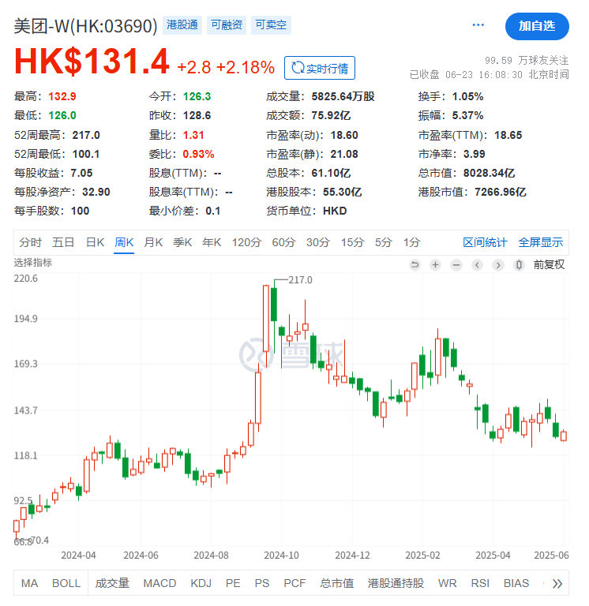Open the three-dot more options menu
The height and width of the screenshot is (606, 589).
click(478, 25)
